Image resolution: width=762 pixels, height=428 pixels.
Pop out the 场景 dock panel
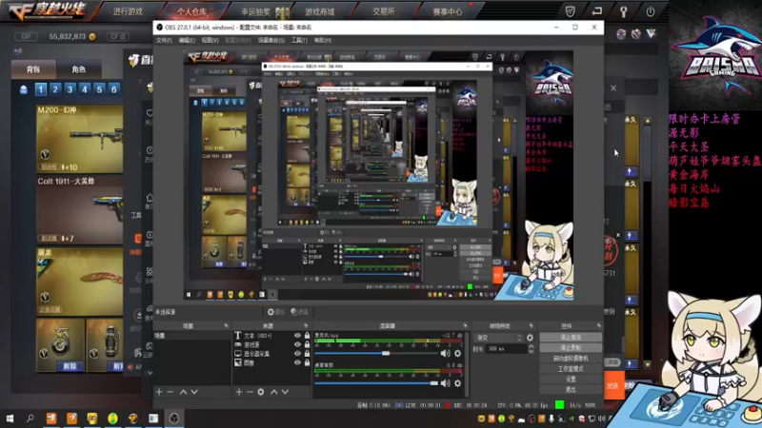226,325
